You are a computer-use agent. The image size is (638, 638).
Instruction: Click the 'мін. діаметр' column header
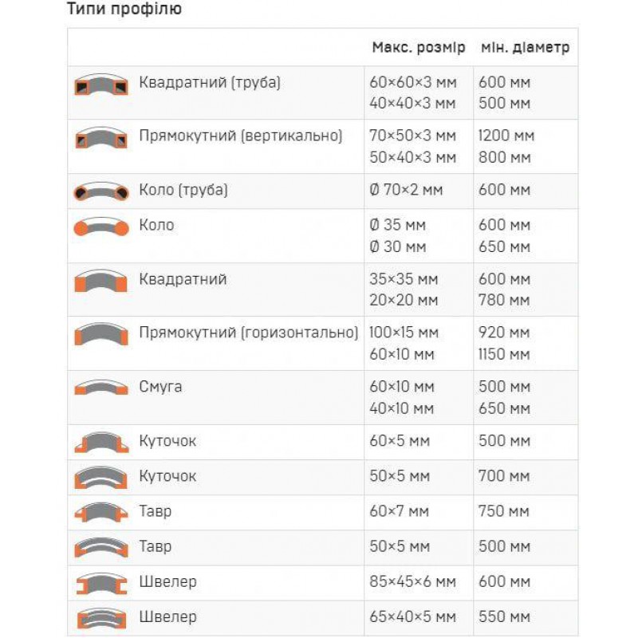pyautogui.click(x=524, y=48)
